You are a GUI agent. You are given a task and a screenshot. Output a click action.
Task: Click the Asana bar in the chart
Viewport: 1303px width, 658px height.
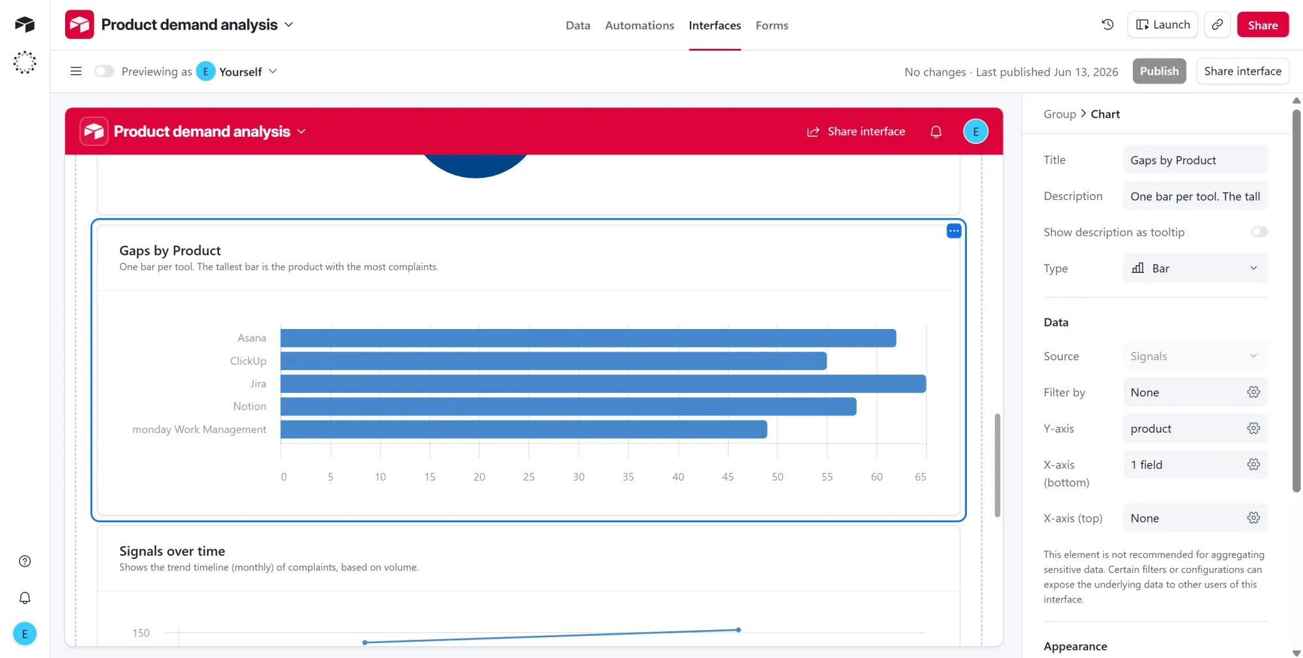588,338
